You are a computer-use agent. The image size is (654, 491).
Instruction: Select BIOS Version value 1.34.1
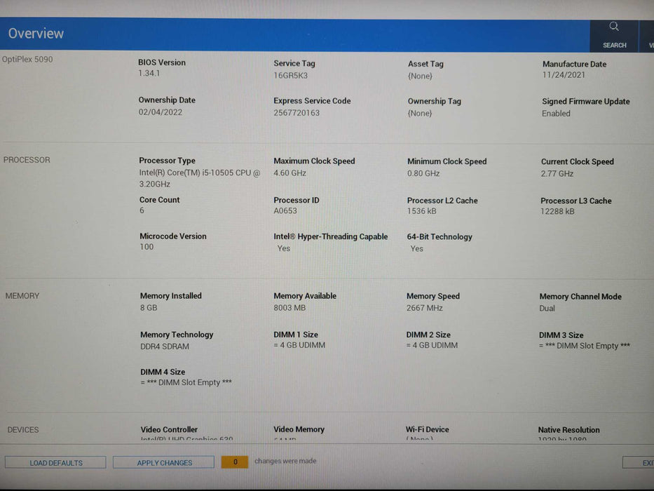[x=149, y=73]
